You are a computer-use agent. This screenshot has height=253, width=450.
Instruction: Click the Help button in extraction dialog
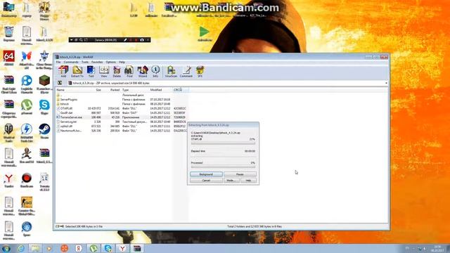coord(248,181)
